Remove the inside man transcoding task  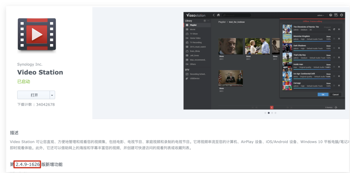coord(339,67)
